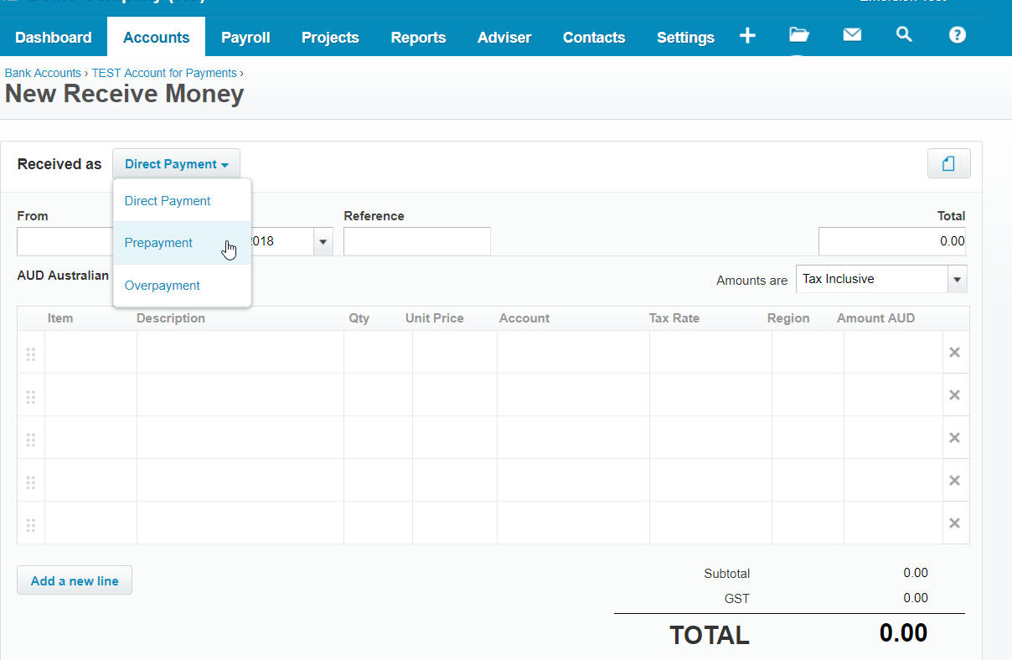
Task: Click the search magnifier icon
Action: pyautogui.click(x=904, y=35)
